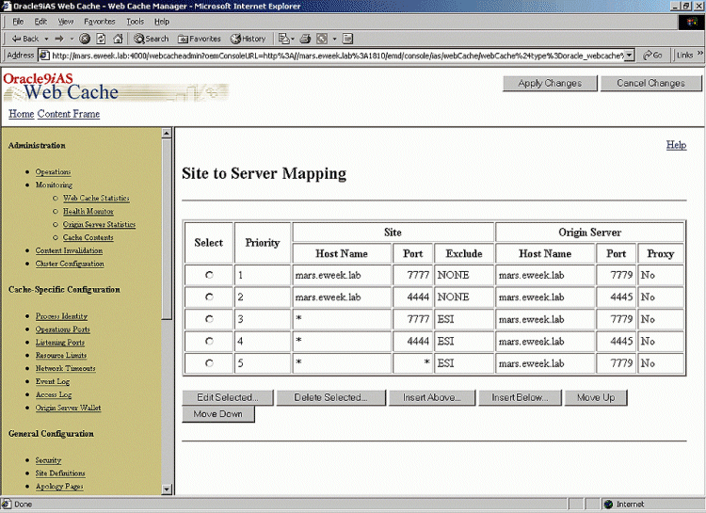Click the sidebar scrollbar thumb

167,229
